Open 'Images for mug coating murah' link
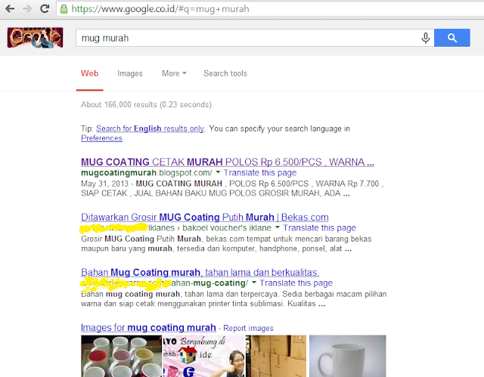This screenshot has height=377, width=484. 148,327
